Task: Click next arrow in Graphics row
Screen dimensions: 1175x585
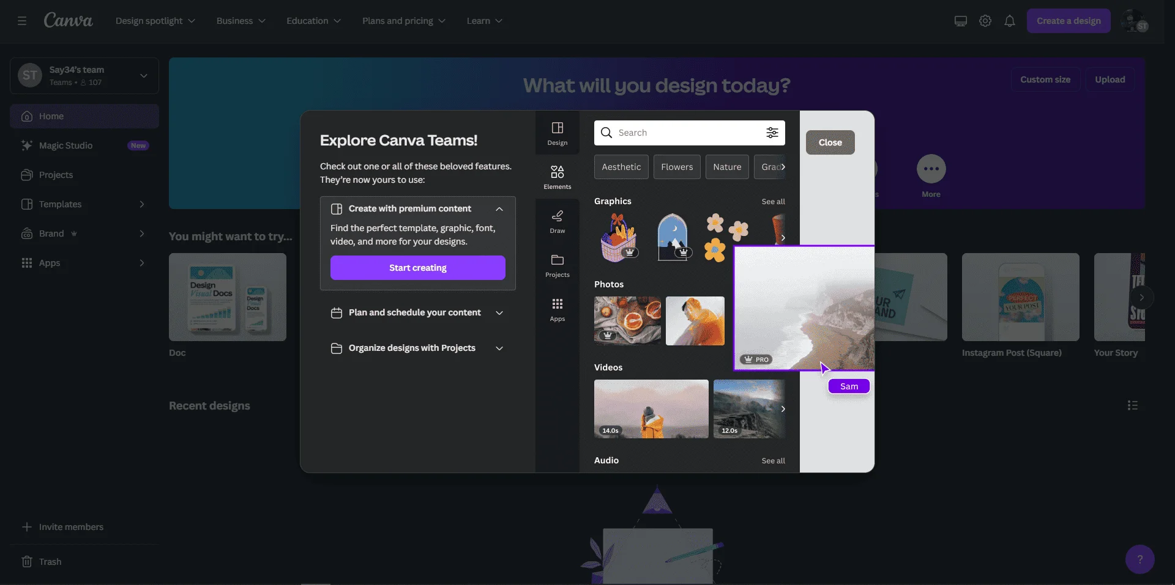Action: pyautogui.click(x=783, y=238)
